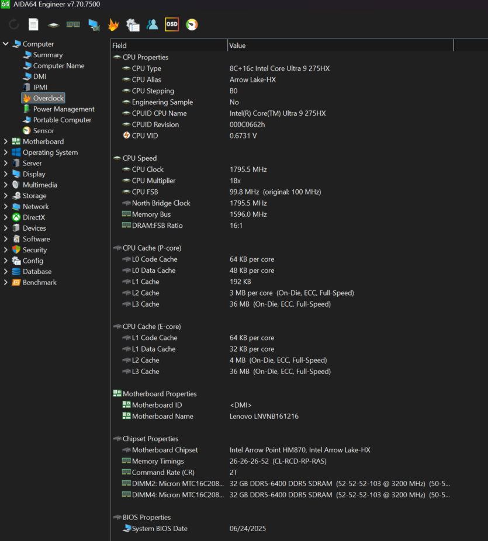This screenshot has width=488, height=541.
Task: Open the OSD panel toolbar icon
Action: click(x=172, y=25)
